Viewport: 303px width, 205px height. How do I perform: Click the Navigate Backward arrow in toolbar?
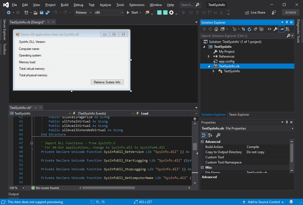click(x=9, y=12)
